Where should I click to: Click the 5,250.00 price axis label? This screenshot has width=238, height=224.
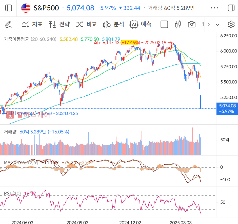(229, 97)
